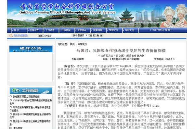Click the glasses icon in 工作动态 header
The width and height of the screenshot is (195, 129).
click(47, 92)
